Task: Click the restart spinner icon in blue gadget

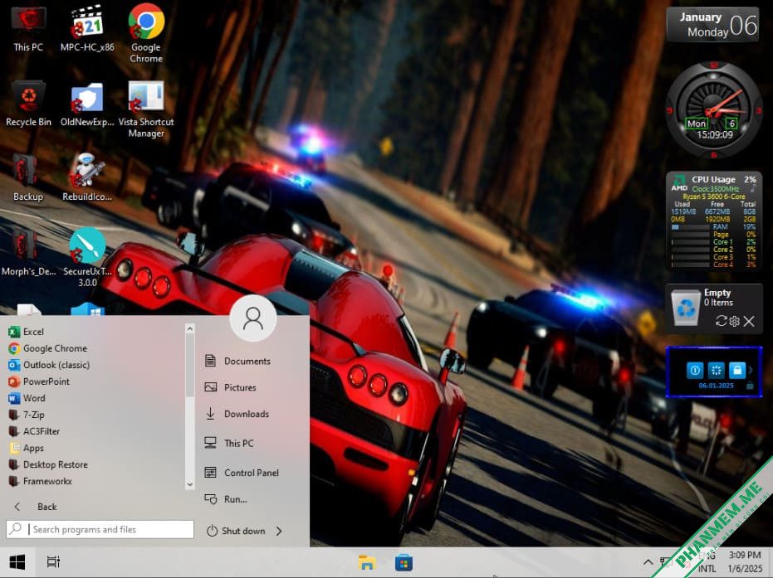Action: coord(716,370)
